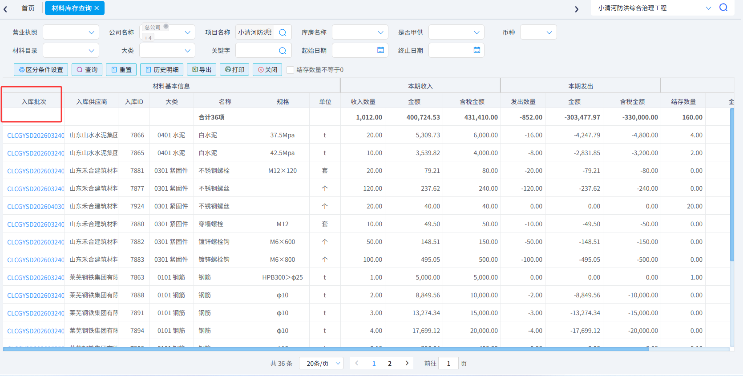Open 历史明细 via its button

coord(162,70)
